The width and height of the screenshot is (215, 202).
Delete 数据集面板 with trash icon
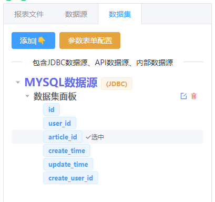(194, 96)
